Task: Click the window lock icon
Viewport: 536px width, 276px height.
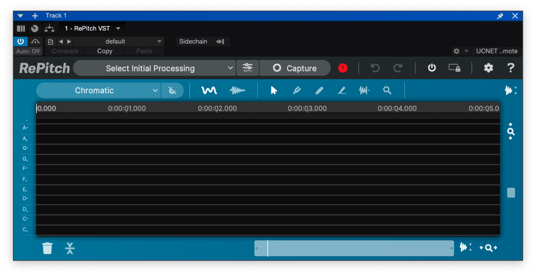Action: click(x=455, y=68)
